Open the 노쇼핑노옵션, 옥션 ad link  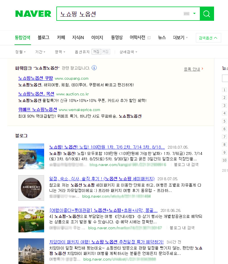pyautogui.click(x=36, y=94)
